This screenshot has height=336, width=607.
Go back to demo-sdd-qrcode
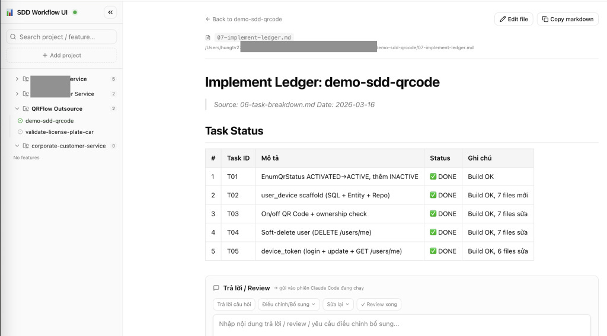244,19
